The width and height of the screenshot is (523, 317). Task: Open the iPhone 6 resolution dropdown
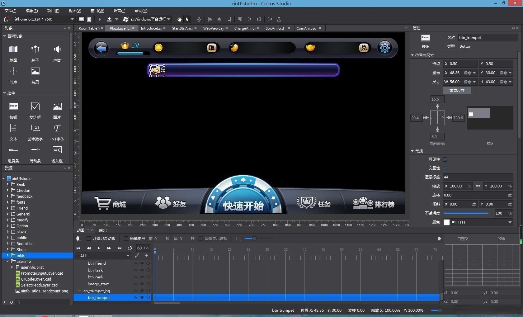(x=44, y=19)
